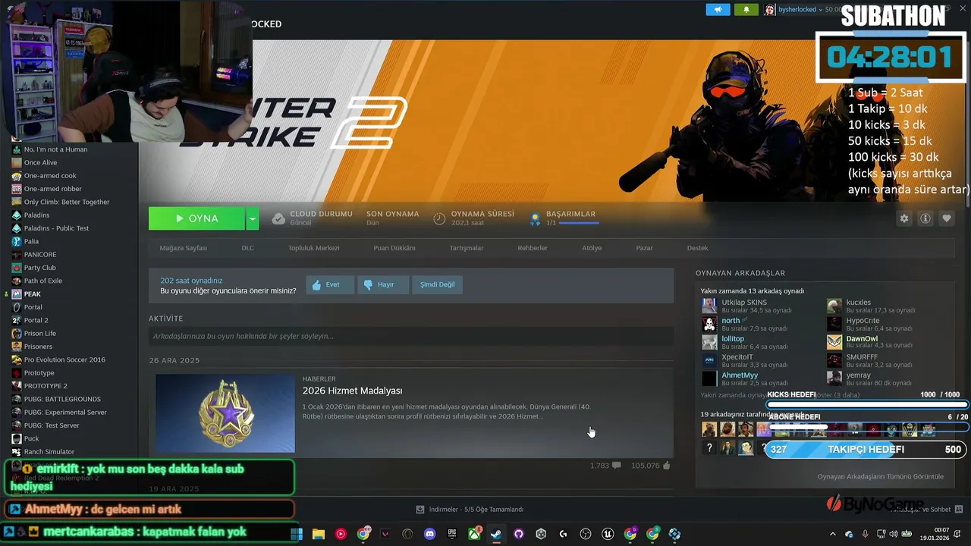Open friend AhmetMyy in friends panel
The height and width of the screenshot is (546, 971).
[740, 375]
